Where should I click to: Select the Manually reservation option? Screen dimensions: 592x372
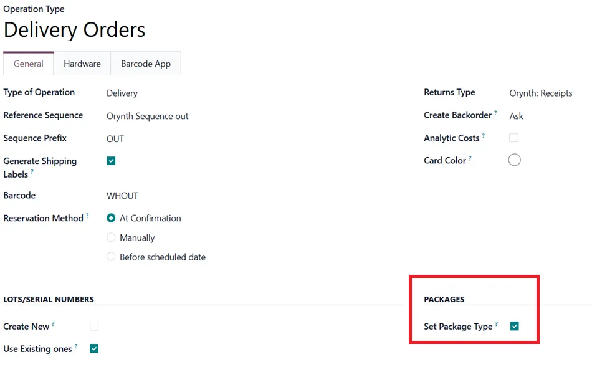pos(131,237)
